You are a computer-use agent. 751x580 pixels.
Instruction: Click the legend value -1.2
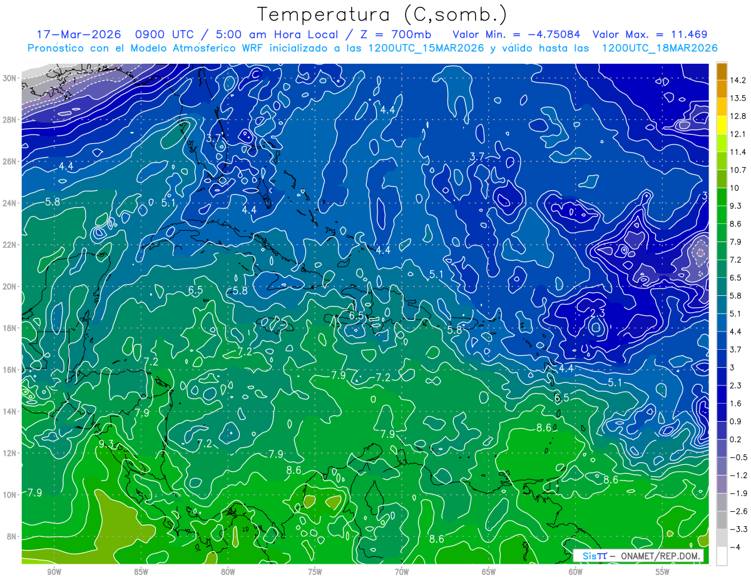(x=738, y=476)
